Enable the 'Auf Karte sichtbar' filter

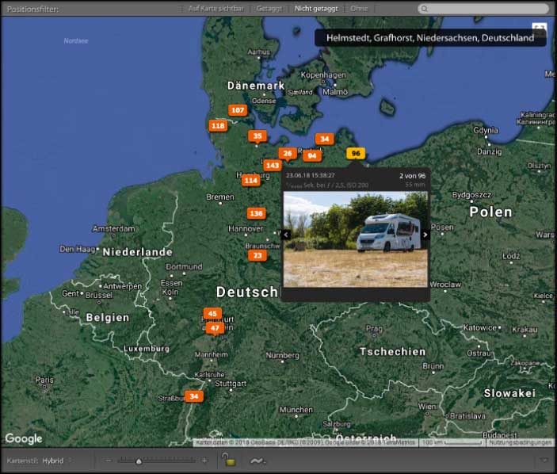(216, 9)
